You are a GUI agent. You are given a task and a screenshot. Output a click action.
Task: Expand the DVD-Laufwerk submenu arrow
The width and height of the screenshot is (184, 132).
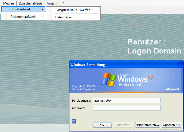pos(42,10)
